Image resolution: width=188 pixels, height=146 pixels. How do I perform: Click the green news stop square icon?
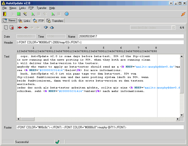(x=19, y=14)
